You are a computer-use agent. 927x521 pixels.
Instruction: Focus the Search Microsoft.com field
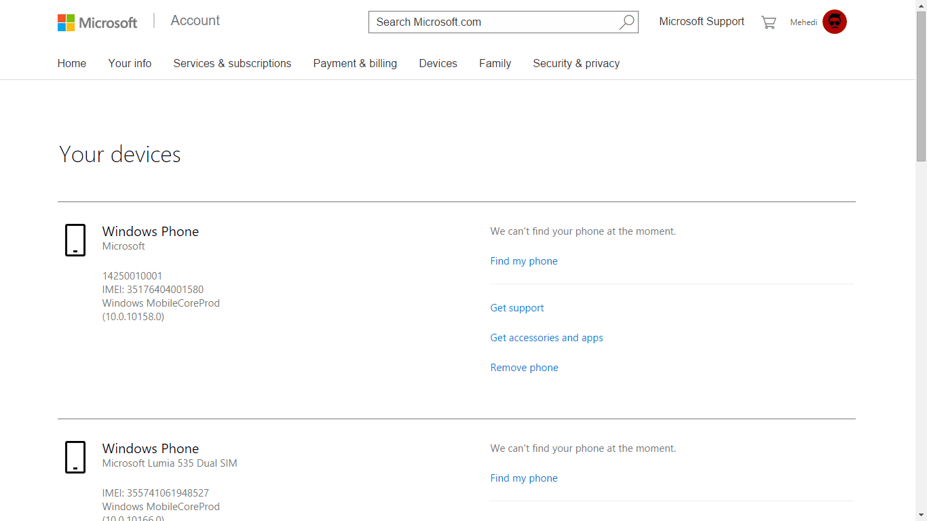point(503,22)
